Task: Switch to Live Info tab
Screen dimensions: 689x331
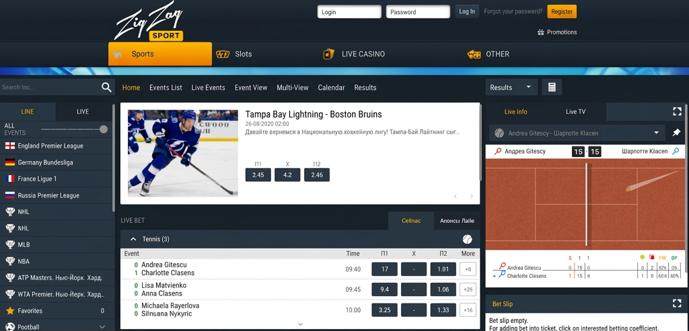Action: (516, 112)
